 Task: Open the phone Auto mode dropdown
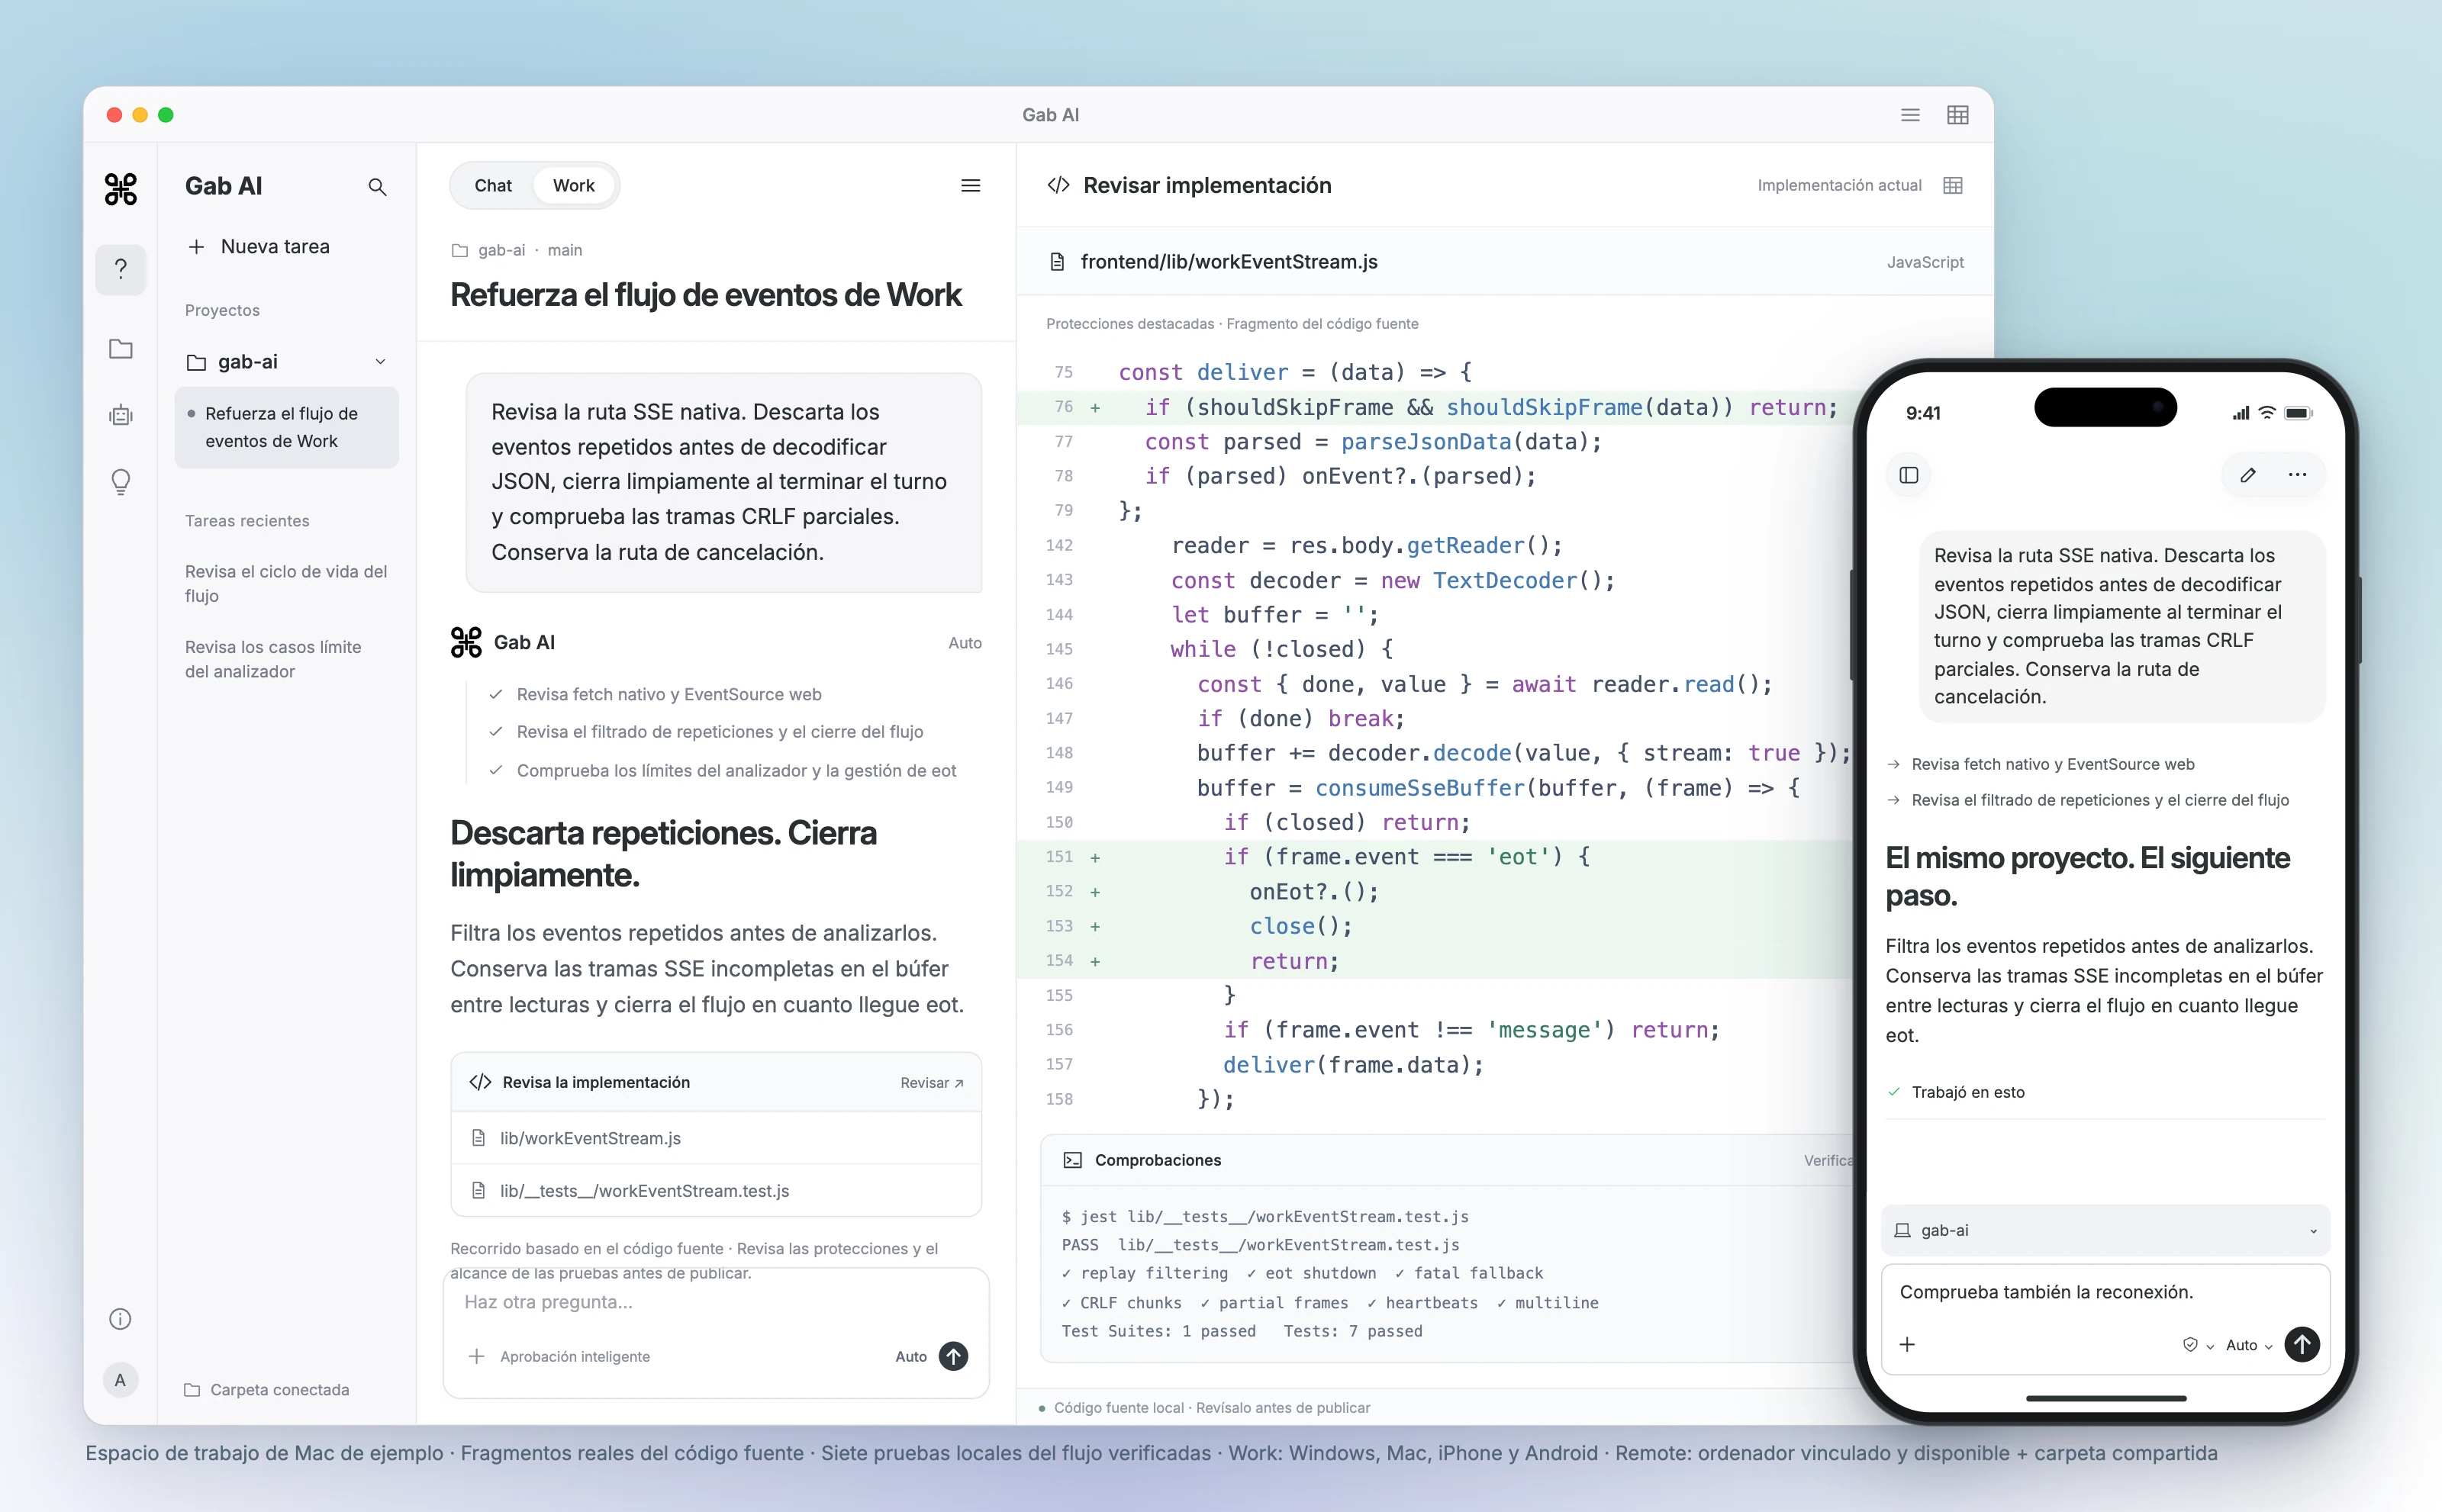point(2249,1345)
